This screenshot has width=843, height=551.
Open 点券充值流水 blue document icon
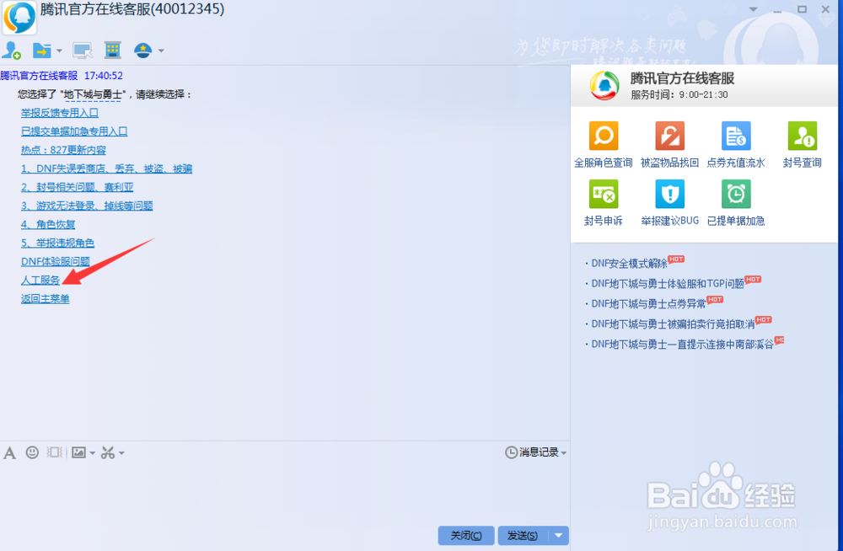coord(735,136)
